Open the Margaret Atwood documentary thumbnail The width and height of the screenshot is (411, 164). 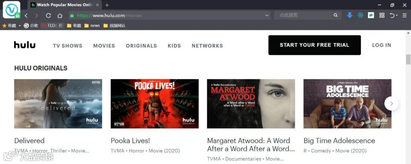click(251, 104)
